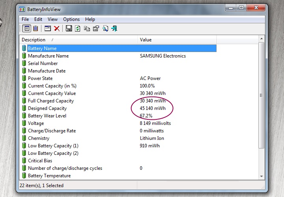
Task: Select the Chemistry row
Action: tap(39, 138)
